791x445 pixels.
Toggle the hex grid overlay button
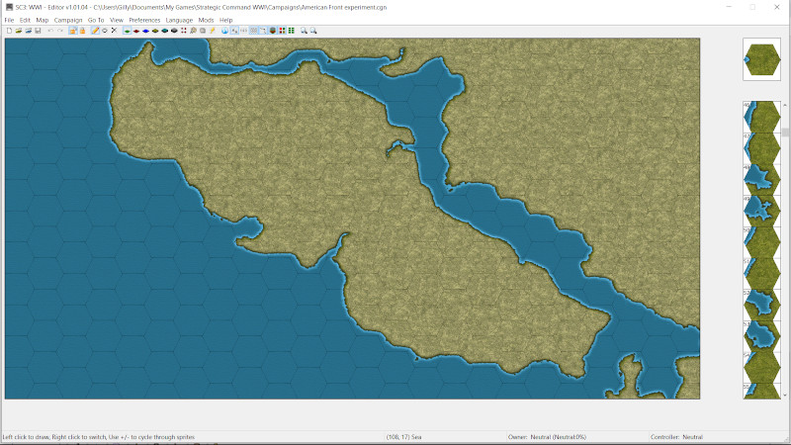tap(253, 31)
